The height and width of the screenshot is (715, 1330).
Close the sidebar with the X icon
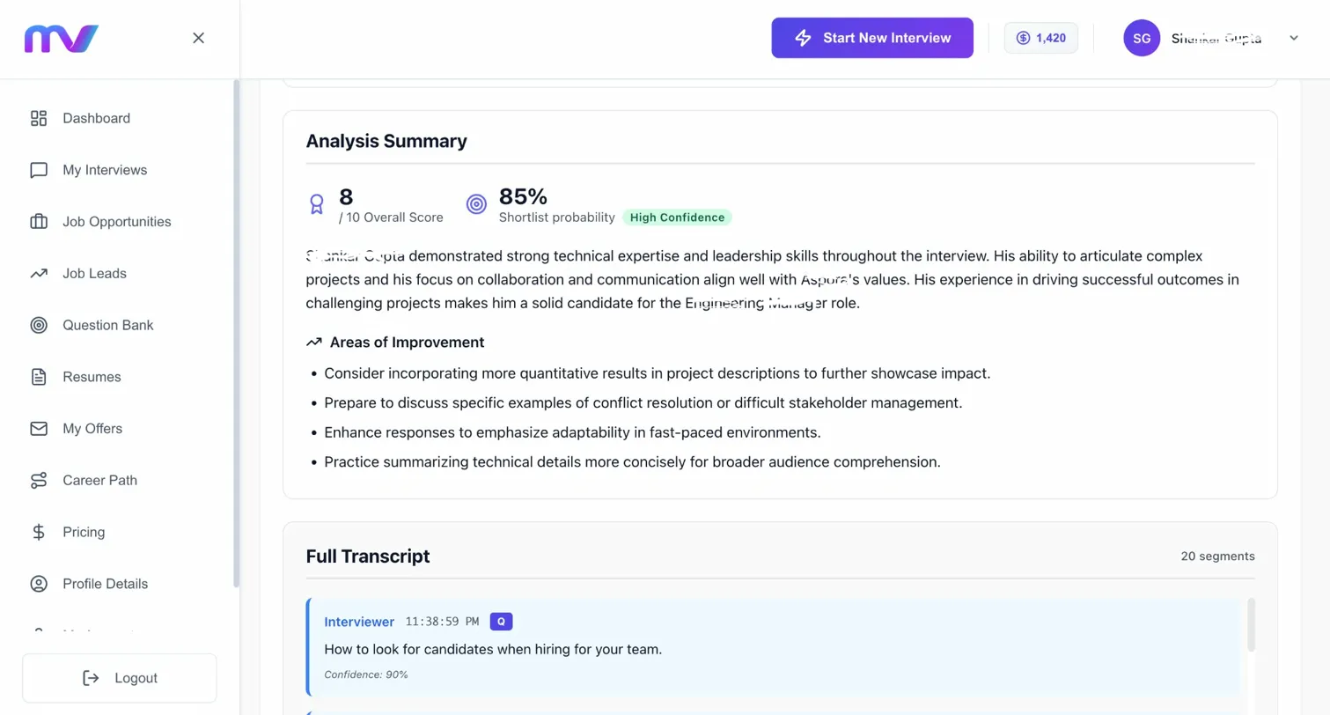[199, 38]
